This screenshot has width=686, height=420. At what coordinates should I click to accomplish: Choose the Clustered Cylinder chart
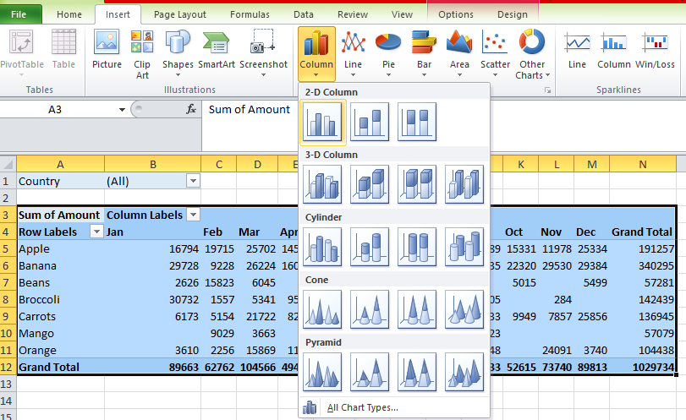(323, 247)
